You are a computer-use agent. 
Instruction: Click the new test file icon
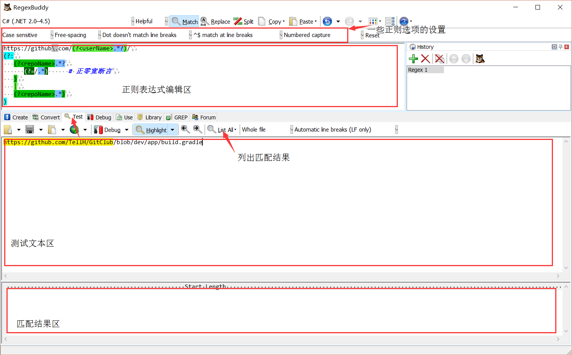(x=8, y=130)
